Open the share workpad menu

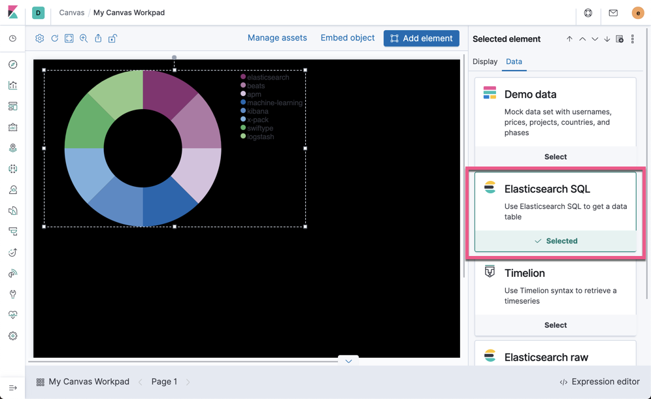[98, 38]
